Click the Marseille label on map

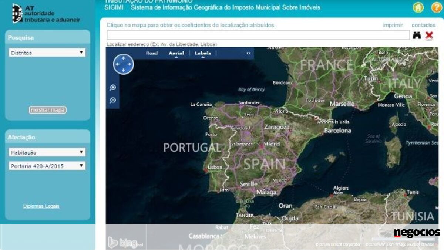[342, 104]
